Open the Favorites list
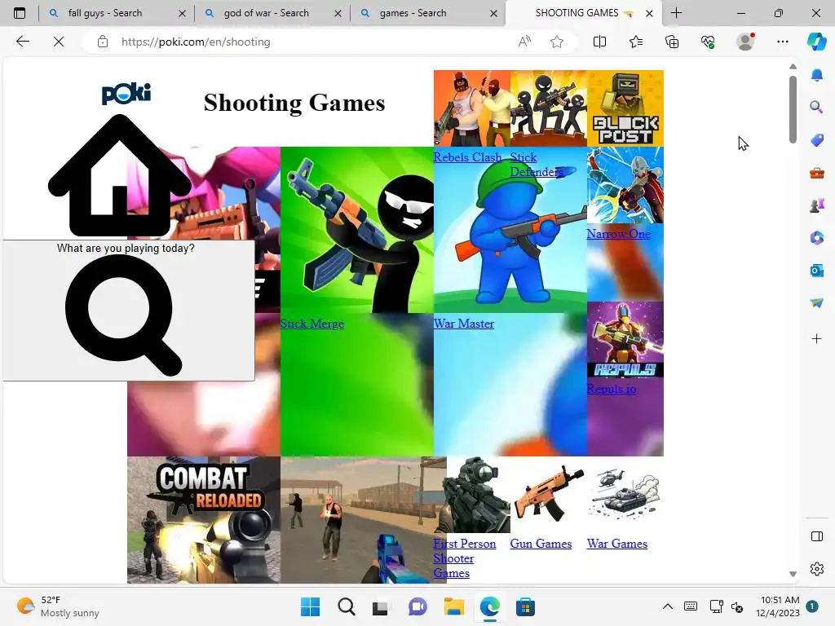835x626 pixels. [636, 42]
